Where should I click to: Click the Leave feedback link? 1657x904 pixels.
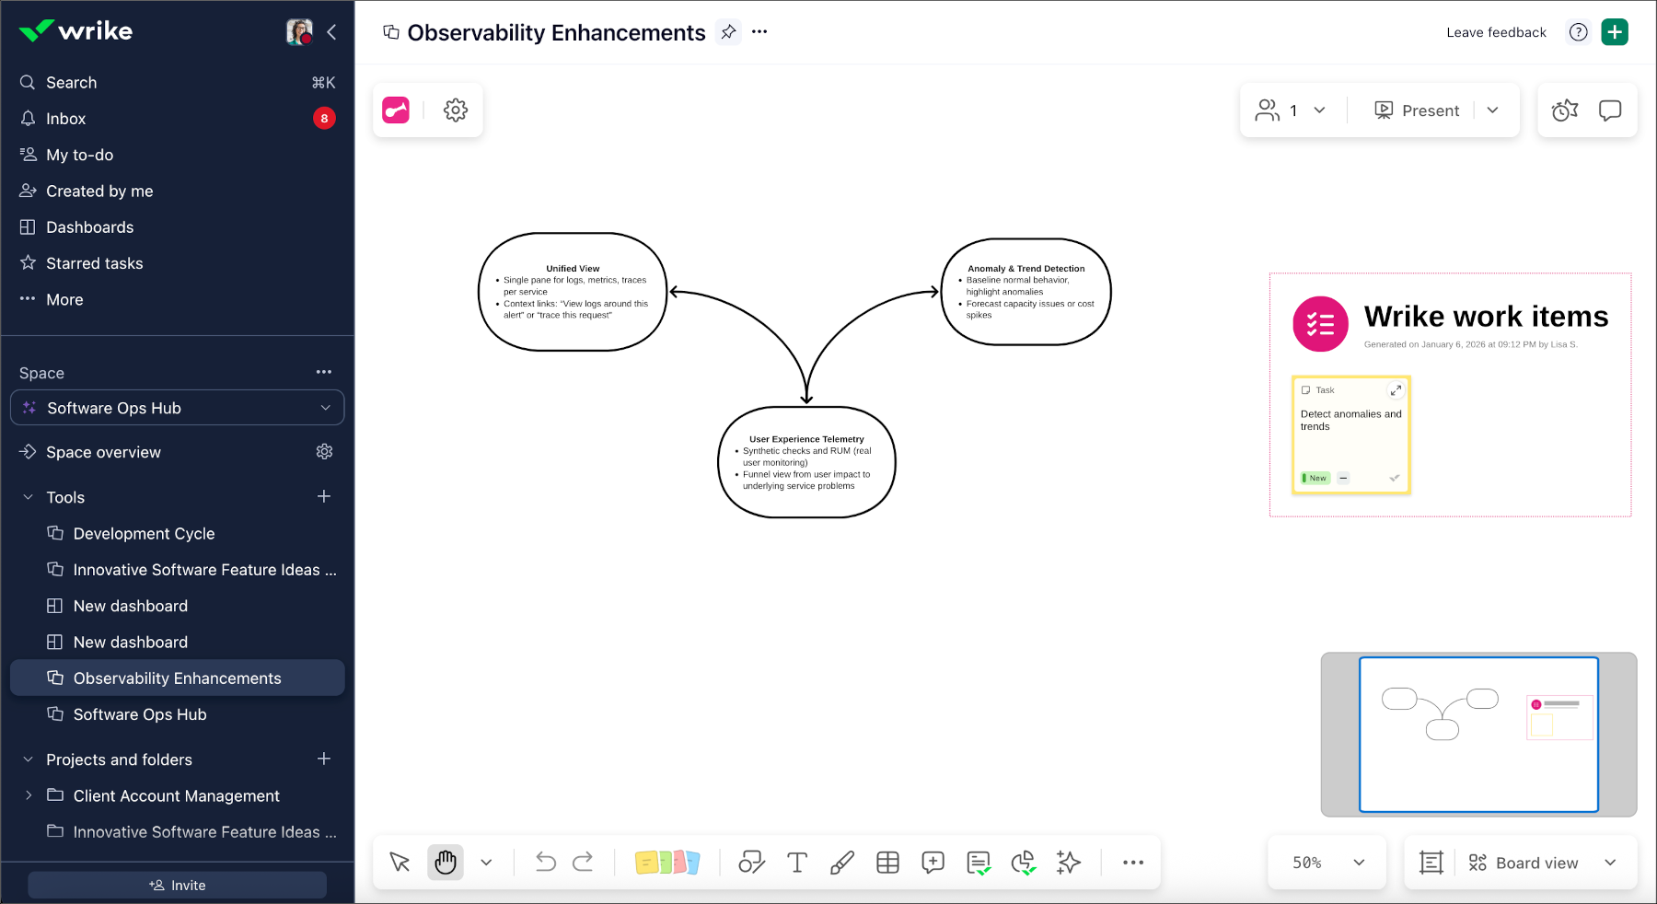(x=1495, y=31)
